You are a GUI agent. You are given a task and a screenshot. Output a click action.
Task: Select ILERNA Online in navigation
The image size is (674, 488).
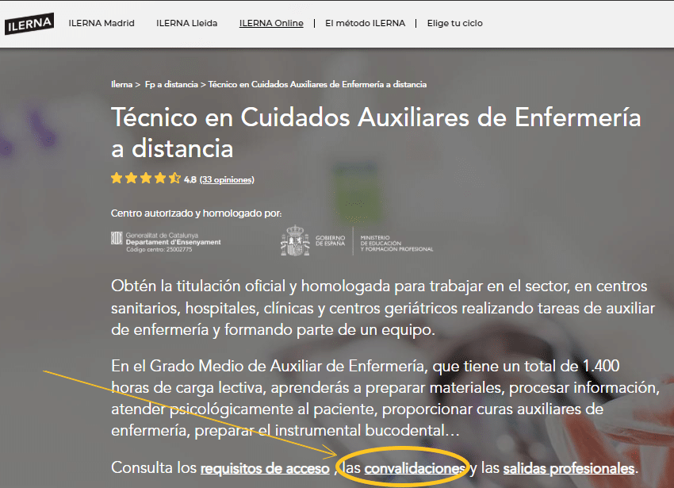pyautogui.click(x=271, y=23)
